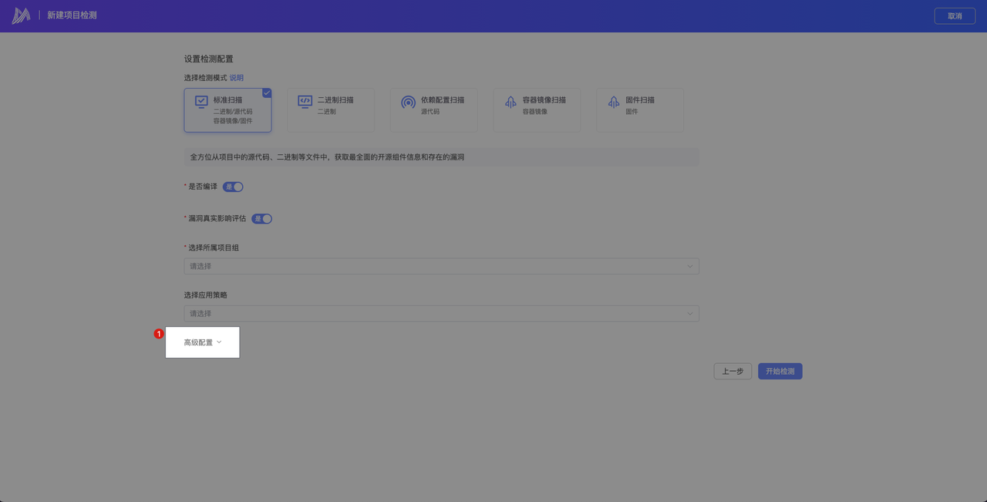
Task: Click the 上一步 button
Action: point(733,372)
